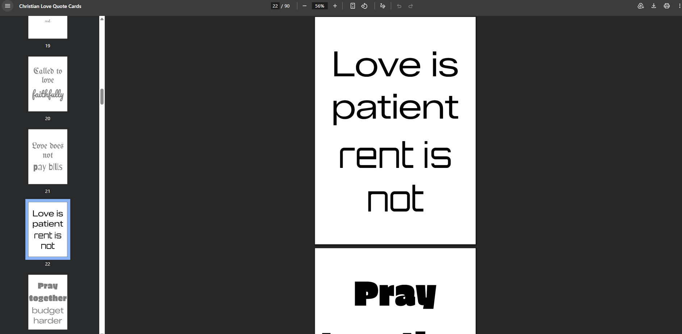Select page 21 'Love does not pay bills' thumbnail
682x334 pixels.
pos(48,157)
